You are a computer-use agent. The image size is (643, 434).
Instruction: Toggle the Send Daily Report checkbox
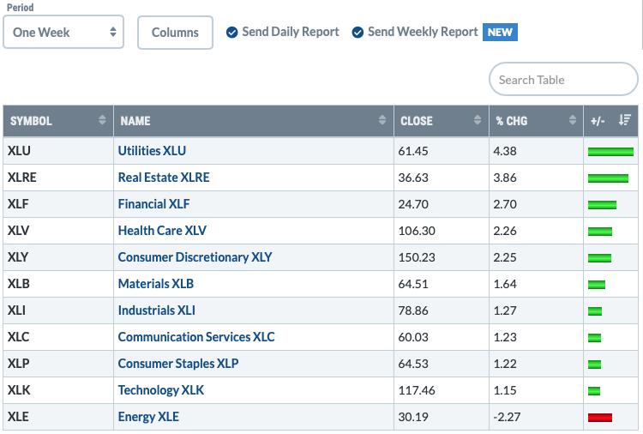(x=231, y=33)
